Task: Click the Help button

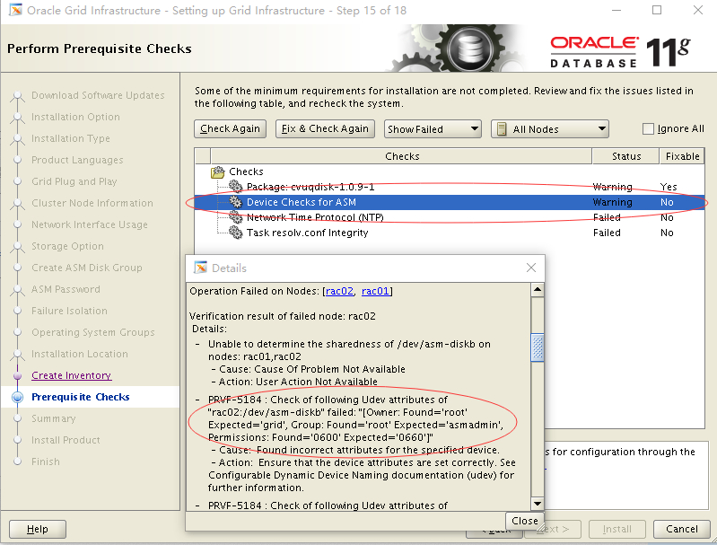Action: click(38, 530)
